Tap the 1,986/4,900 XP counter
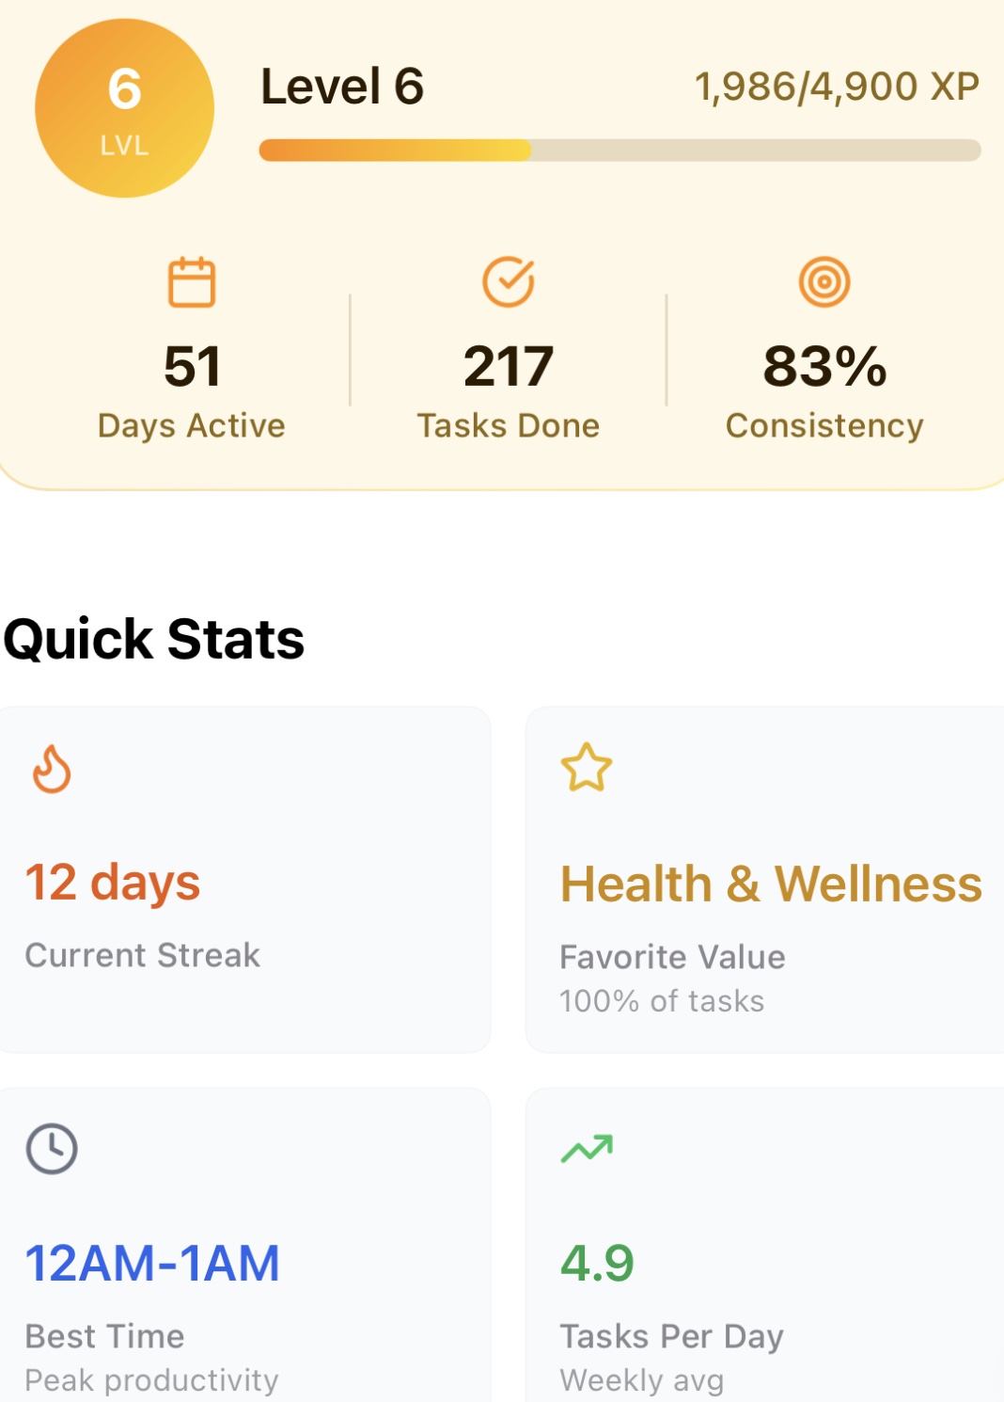Image resolution: width=1004 pixels, height=1402 pixels. tap(837, 87)
